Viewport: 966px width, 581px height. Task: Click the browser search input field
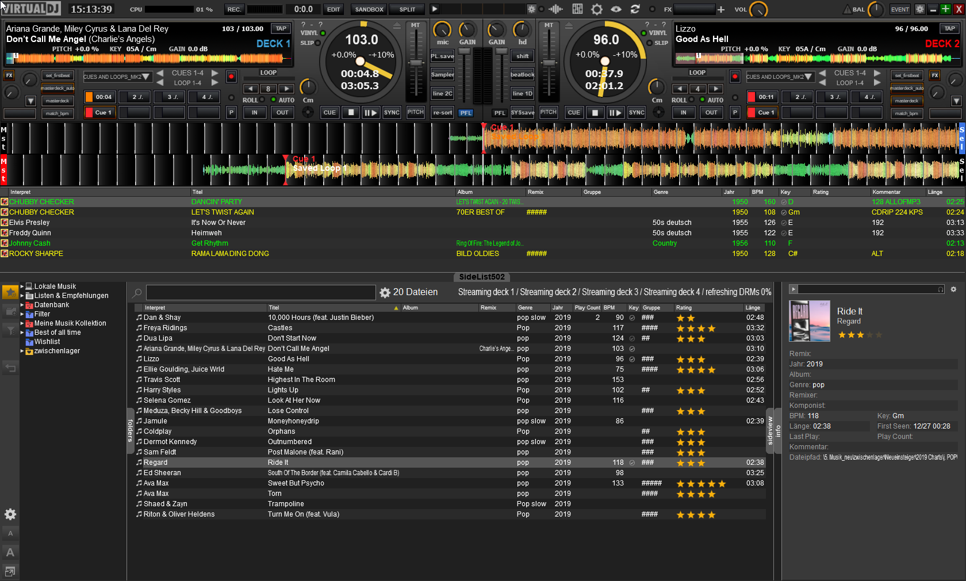click(260, 293)
